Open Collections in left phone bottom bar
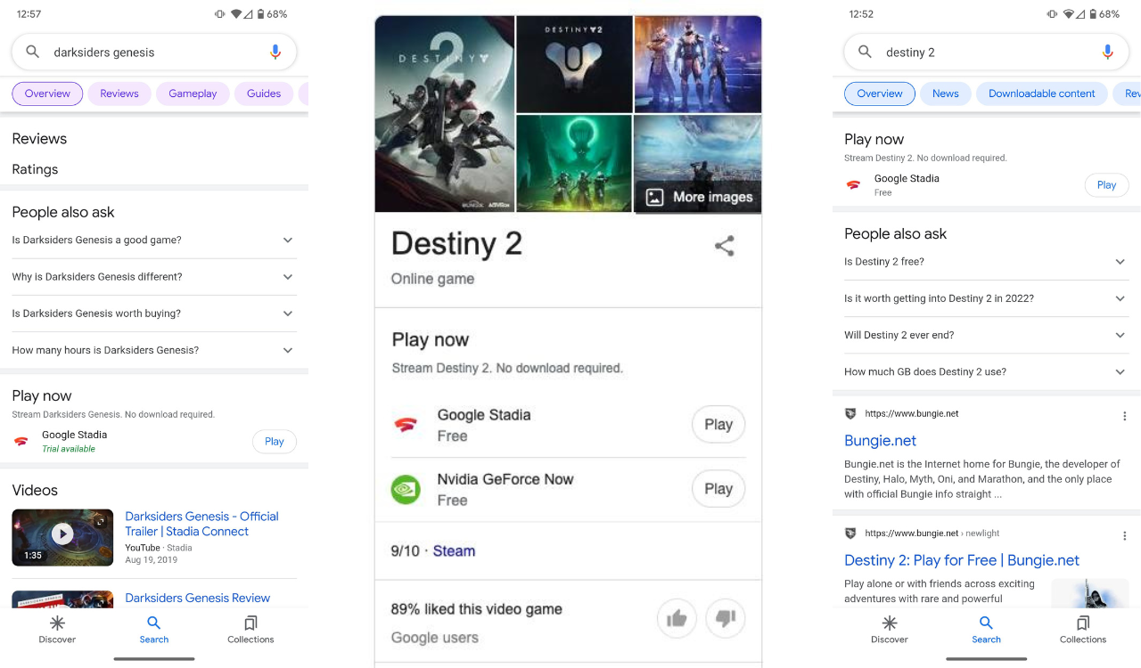 pos(250,629)
